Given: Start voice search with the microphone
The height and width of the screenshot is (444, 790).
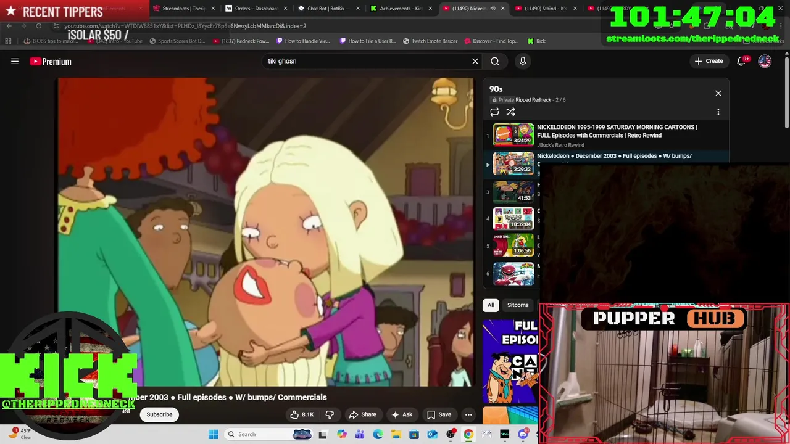Looking at the screenshot, I should [x=523, y=61].
